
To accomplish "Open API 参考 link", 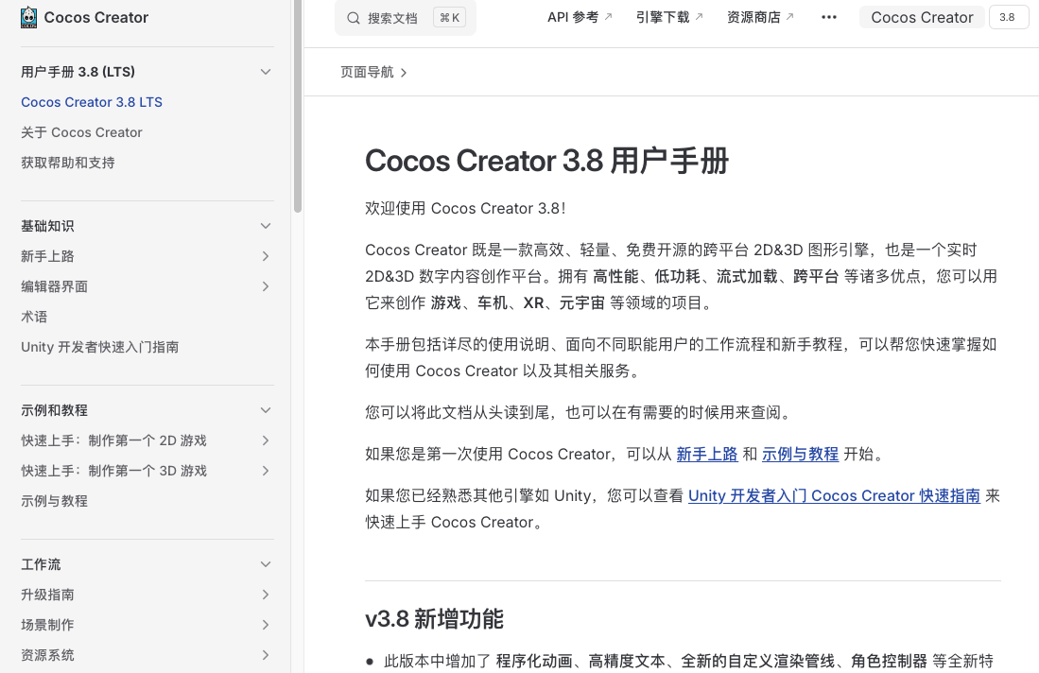I will pos(580,17).
